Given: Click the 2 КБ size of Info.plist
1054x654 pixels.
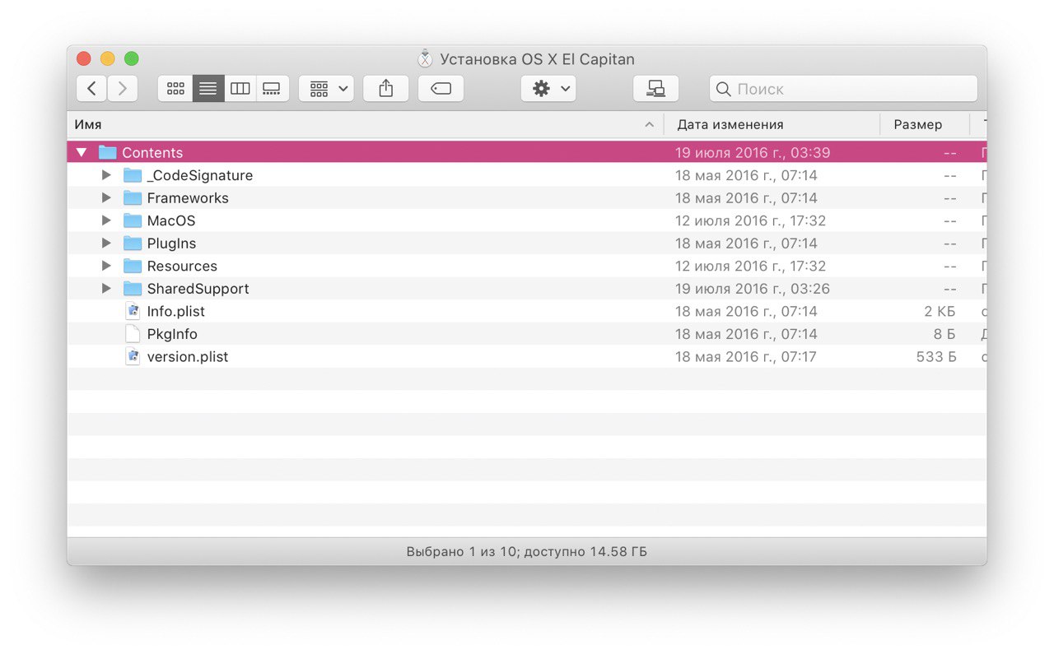Looking at the screenshot, I should 940,311.
